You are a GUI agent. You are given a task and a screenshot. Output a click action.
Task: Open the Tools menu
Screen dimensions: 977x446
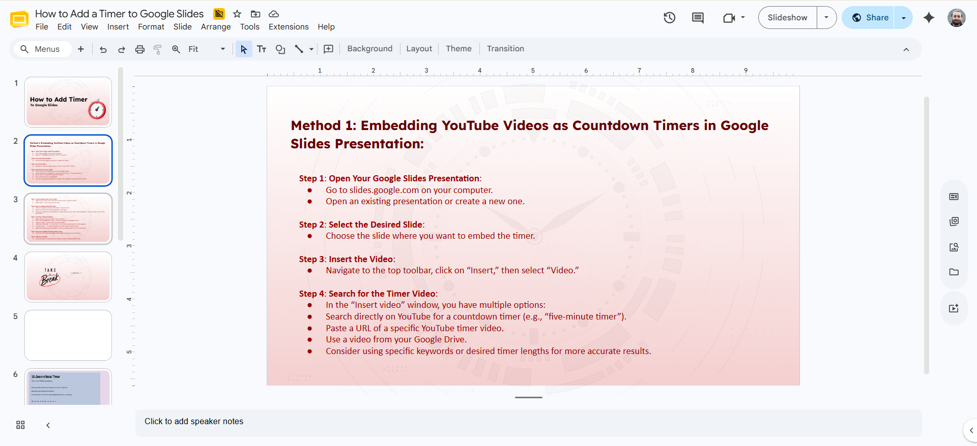pos(250,27)
